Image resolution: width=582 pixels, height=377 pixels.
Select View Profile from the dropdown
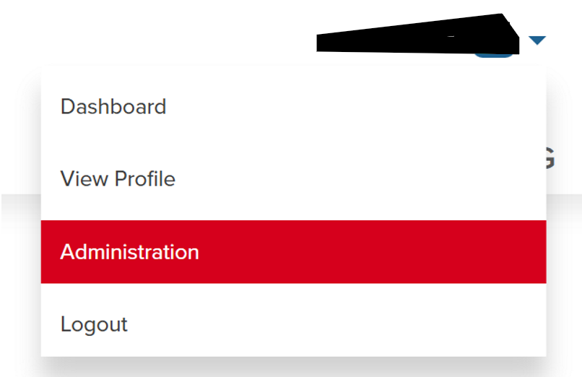pos(118,178)
